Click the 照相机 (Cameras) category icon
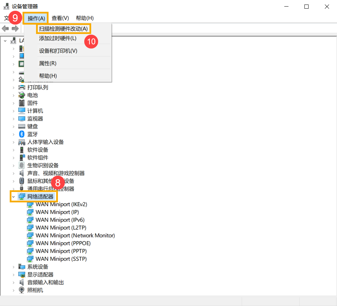337x306 pixels. point(21,290)
